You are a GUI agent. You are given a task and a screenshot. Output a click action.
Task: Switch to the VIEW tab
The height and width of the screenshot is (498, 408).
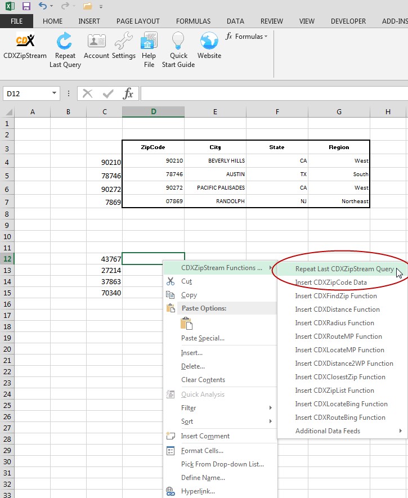[307, 21]
